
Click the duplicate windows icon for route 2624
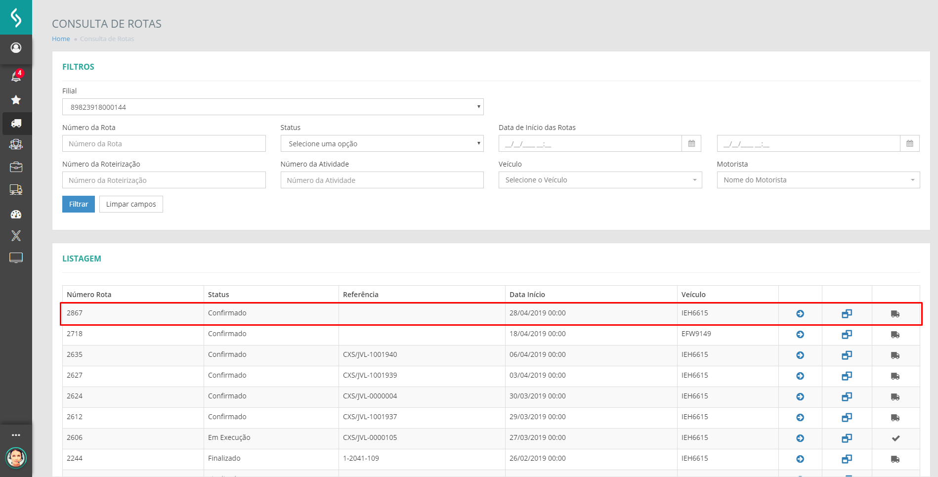pyautogui.click(x=847, y=397)
